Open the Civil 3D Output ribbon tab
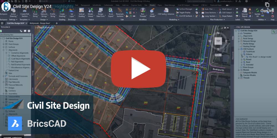Image resolution: width=277 pixels, height=138 pixels. tap(183, 5)
